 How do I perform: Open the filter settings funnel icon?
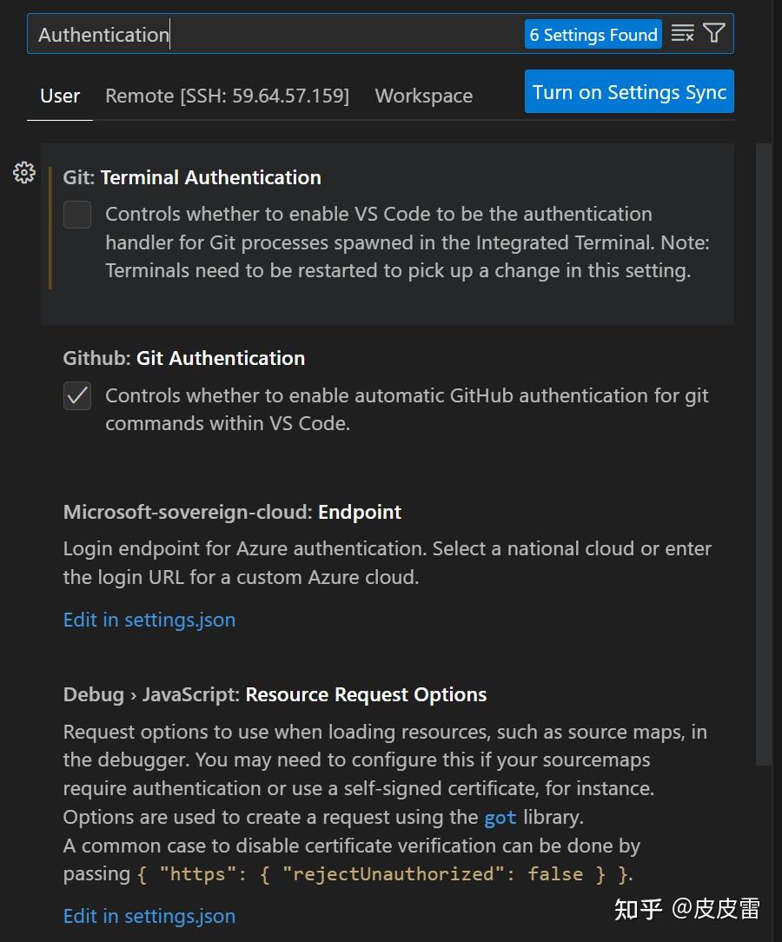pos(713,33)
